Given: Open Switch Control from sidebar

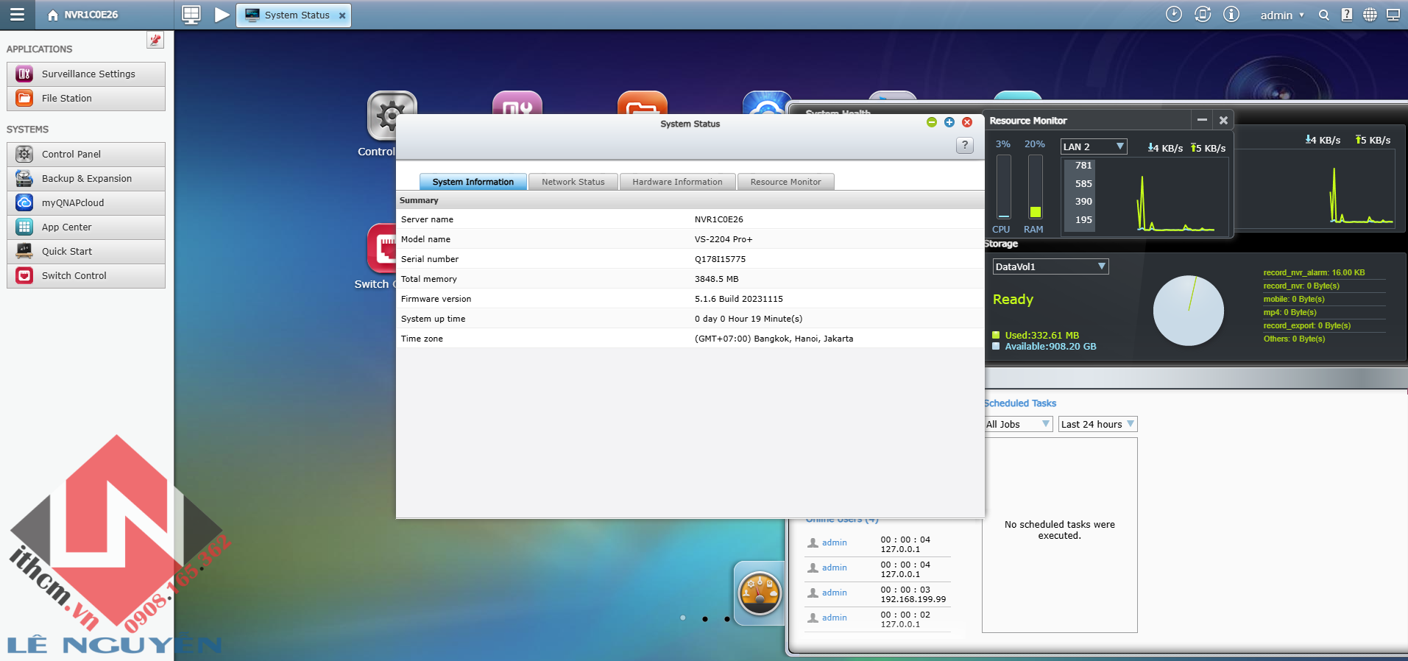Looking at the screenshot, I should [86, 276].
